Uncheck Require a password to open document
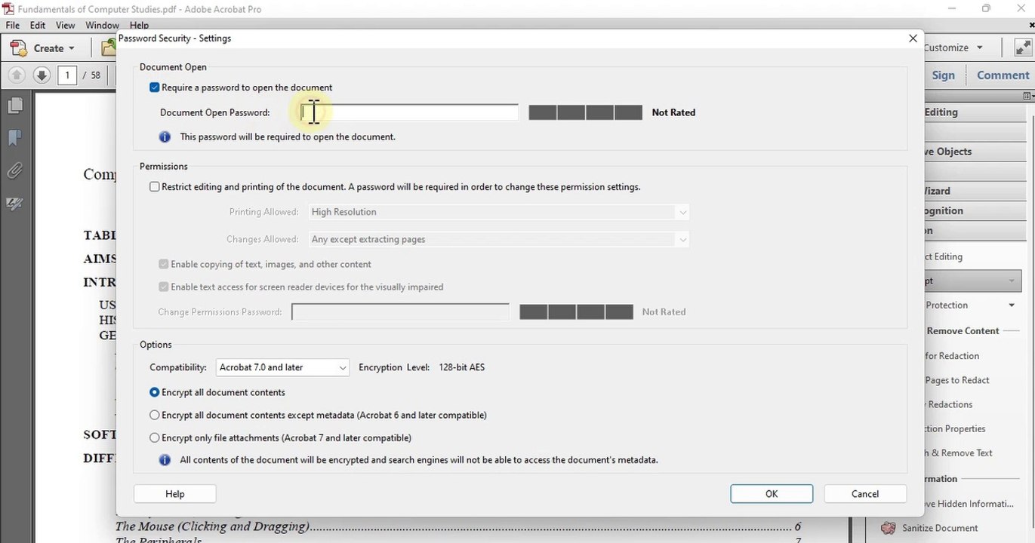 coord(155,87)
